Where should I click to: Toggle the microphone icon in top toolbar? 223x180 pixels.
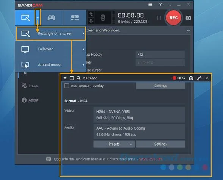(91, 21)
